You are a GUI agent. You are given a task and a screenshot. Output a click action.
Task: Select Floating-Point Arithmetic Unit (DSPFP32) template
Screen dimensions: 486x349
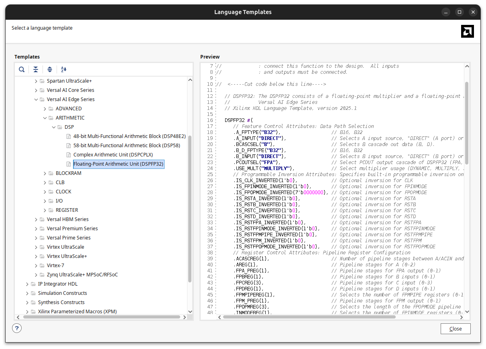tap(119, 164)
